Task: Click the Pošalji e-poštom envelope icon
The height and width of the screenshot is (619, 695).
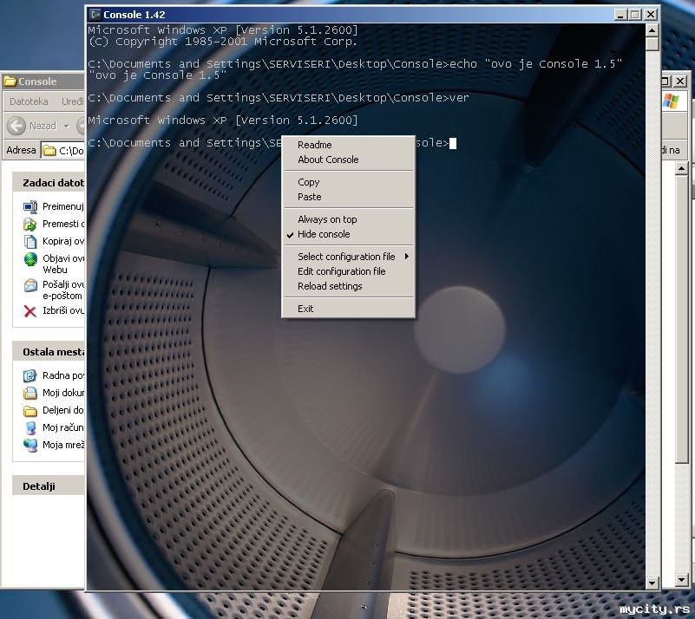Action: [x=30, y=285]
